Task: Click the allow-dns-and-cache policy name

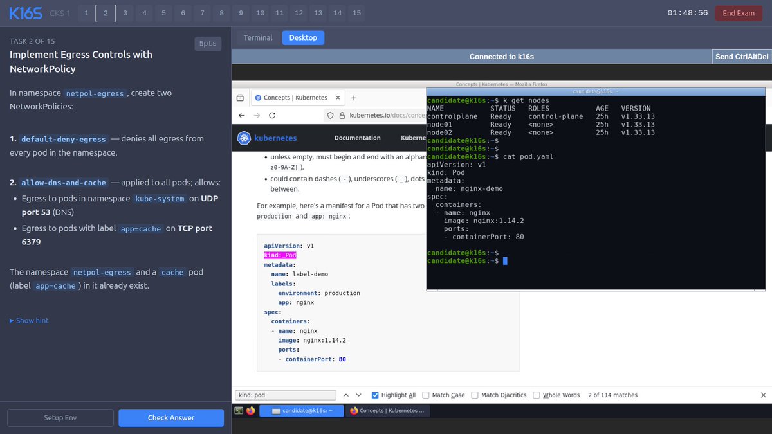Action: click(x=63, y=183)
